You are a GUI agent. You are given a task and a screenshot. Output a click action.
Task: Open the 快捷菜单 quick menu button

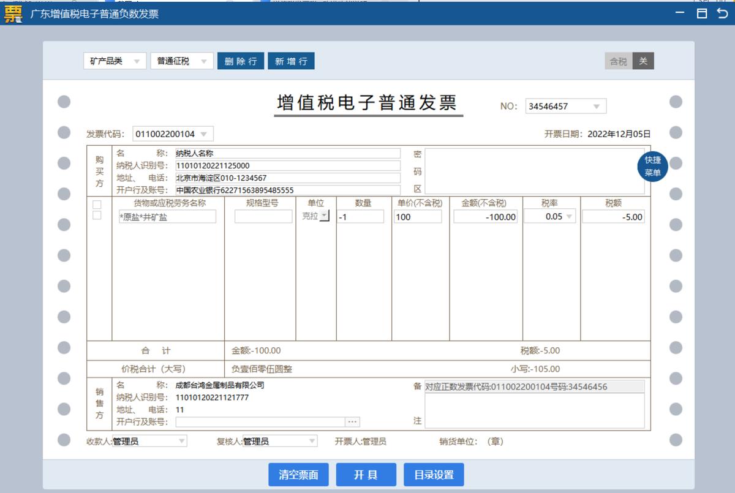652,167
